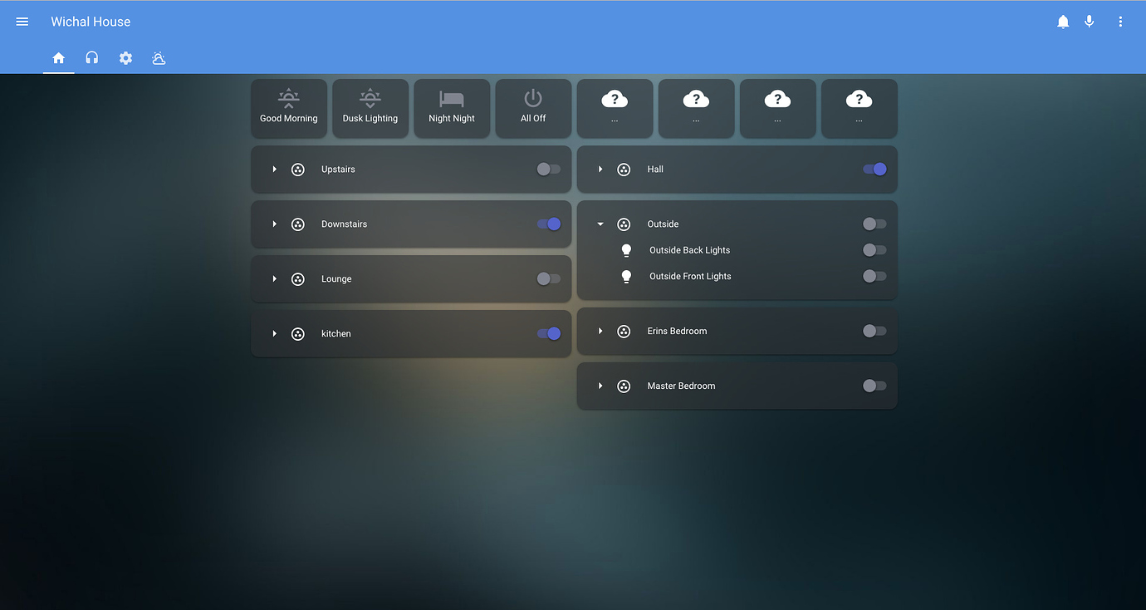Viewport: 1146px width, 610px height.
Task: Click the group icon next to Hall
Action: (624, 169)
